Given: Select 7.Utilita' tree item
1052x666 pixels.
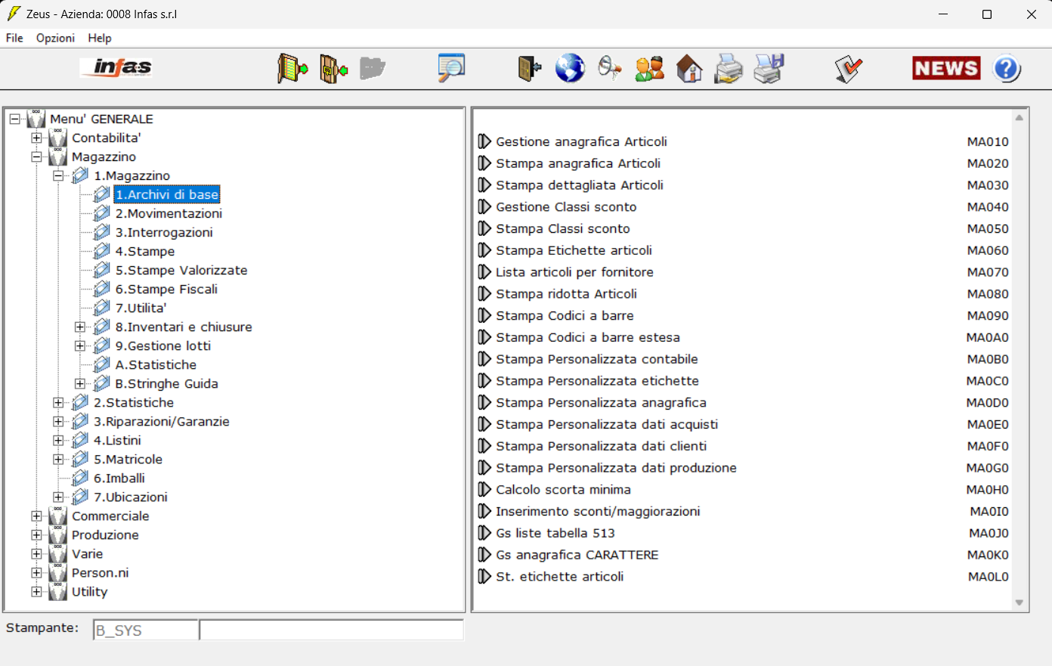Looking at the screenshot, I should pos(141,308).
